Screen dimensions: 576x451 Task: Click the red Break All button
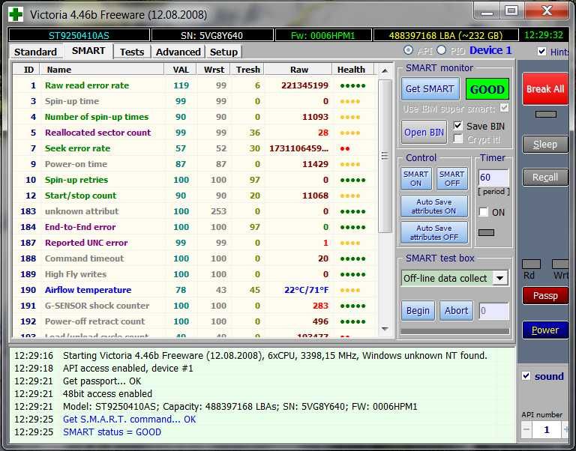545,89
